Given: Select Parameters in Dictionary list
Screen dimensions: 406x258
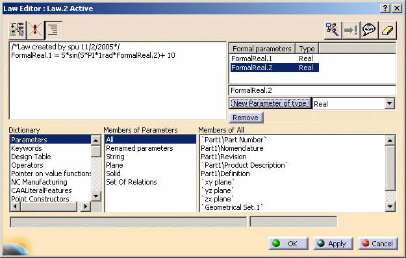Looking at the screenshot, I should [51, 140].
